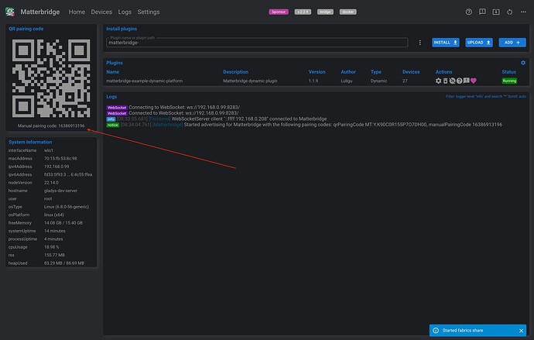Click the info icon in fabrics share toast
This screenshot has width=534, height=340.
[436, 331]
